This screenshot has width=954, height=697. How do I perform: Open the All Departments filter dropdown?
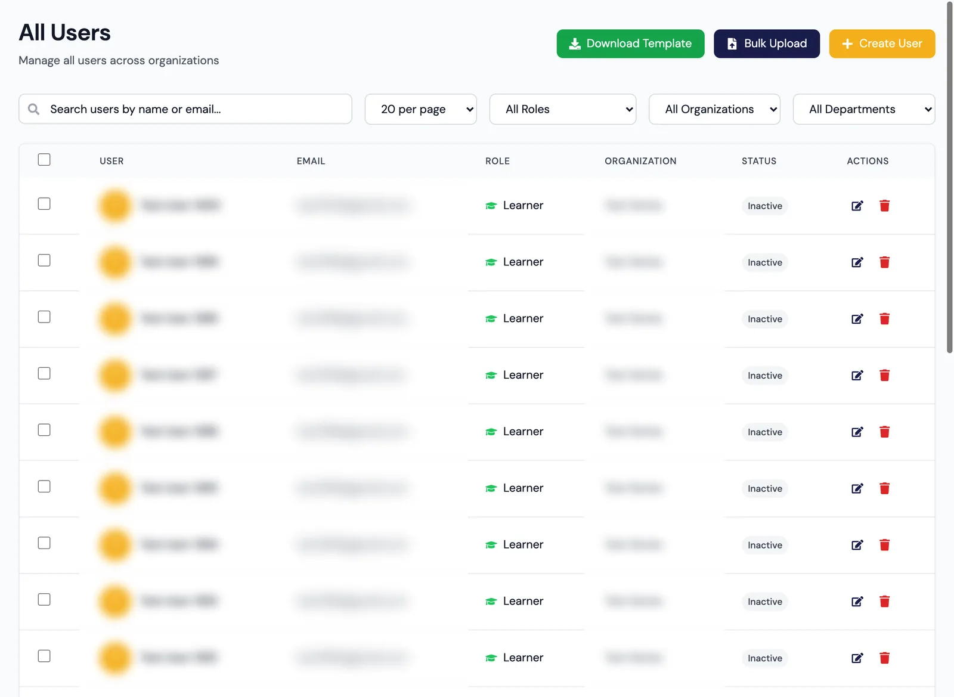(863, 109)
